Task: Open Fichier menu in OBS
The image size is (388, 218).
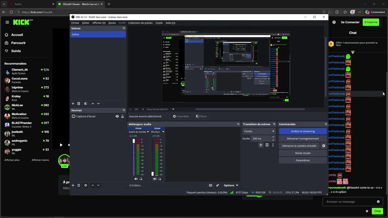Action: click(75, 23)
